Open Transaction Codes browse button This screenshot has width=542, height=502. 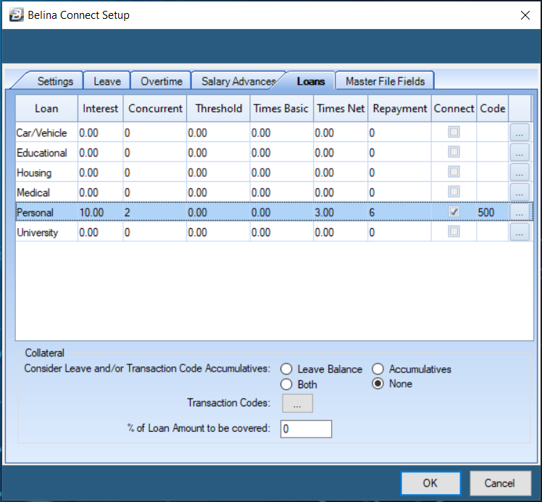298,403
